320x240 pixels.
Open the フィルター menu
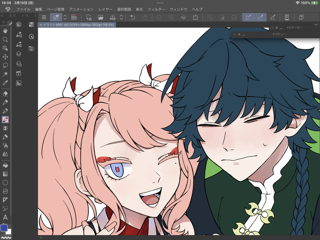pos(156,9)
